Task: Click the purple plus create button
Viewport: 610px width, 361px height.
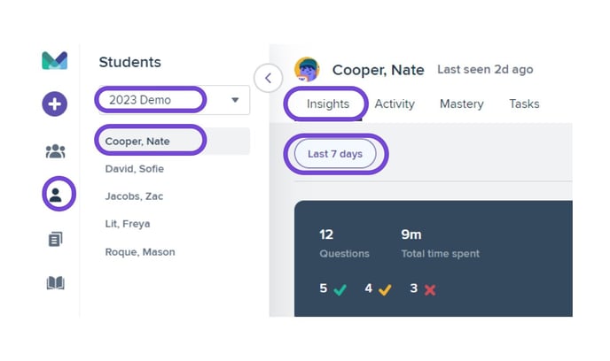Action: point(54,104)
